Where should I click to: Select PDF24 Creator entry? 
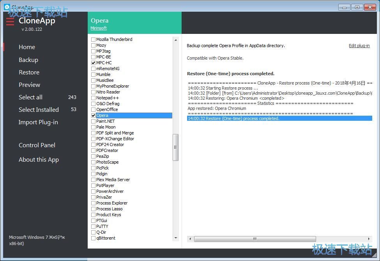point(110,145)
